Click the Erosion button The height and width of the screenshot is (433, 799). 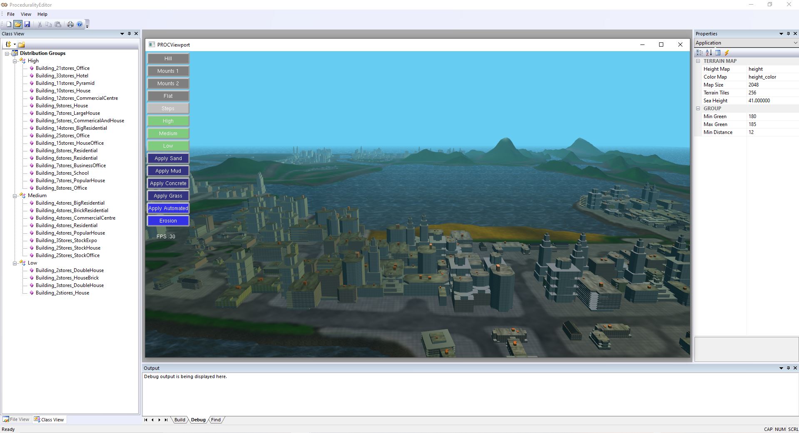[167, 220]
